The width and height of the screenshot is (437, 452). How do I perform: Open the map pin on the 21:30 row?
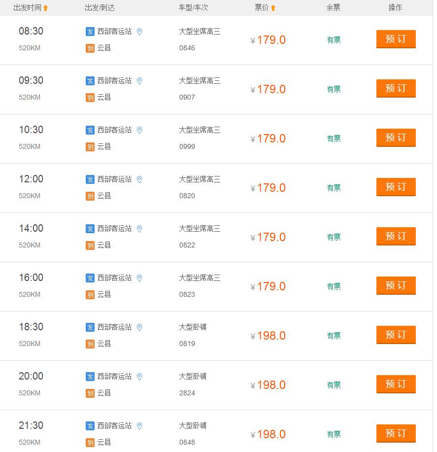(x=139, y=426)
